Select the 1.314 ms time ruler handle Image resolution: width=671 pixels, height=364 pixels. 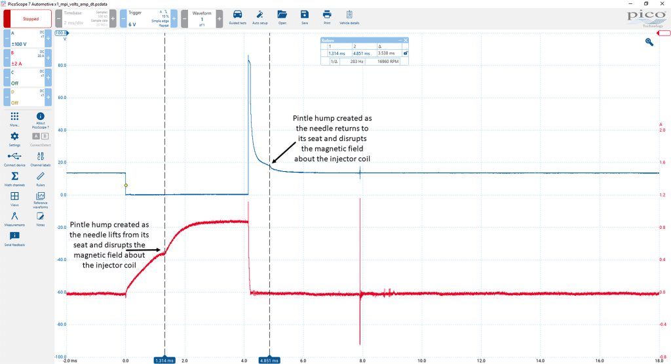click(x=164, y=361)
